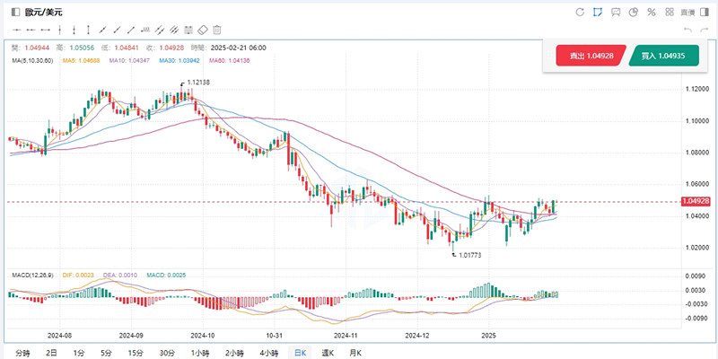The width and height of the screenshot is (718, 359).
Task: Open the chart indicators icon
Action: [x=616, y=12]
